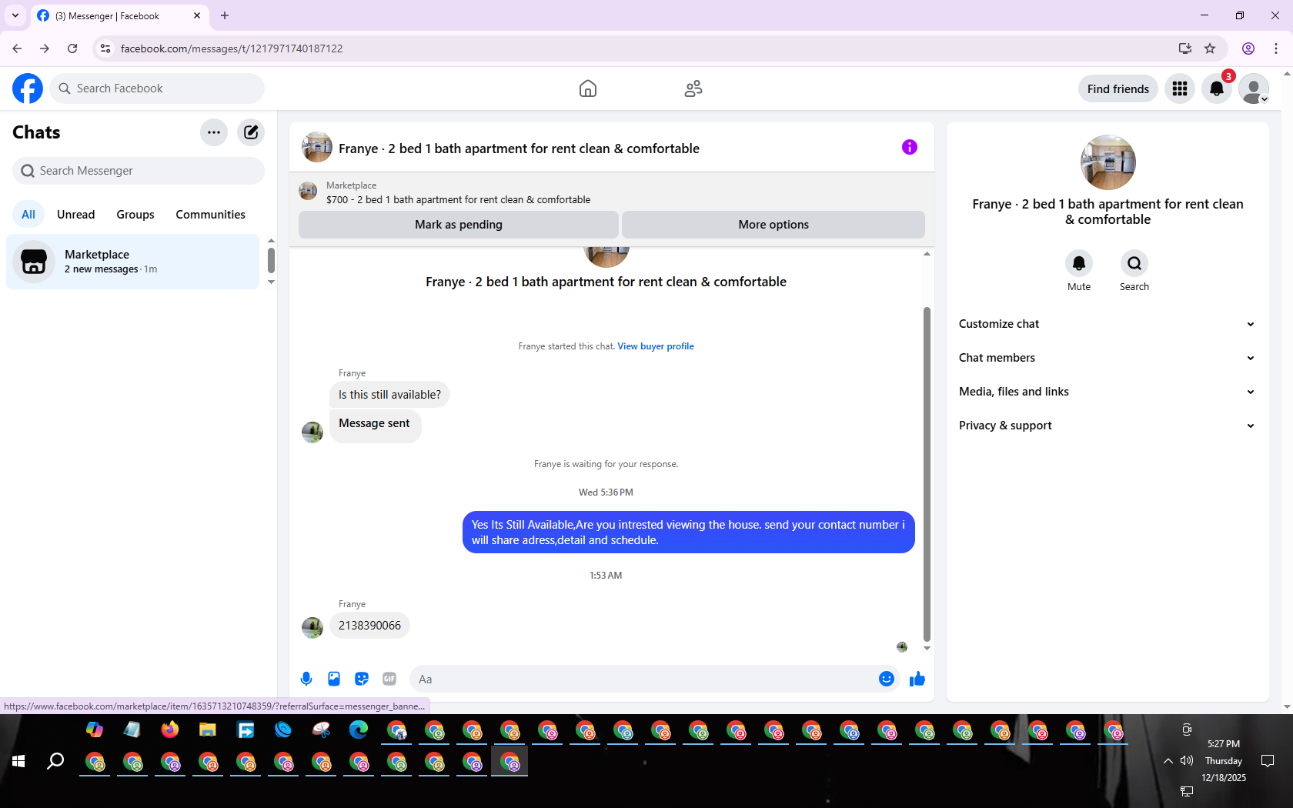Screen dimensions: 1293x808
Task: Open the GIF picker icon
Action: coord(389,679)
